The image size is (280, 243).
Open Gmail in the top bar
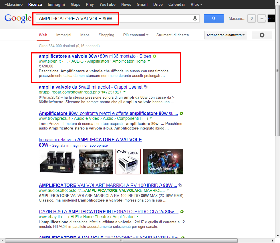(x=142, y=4)
